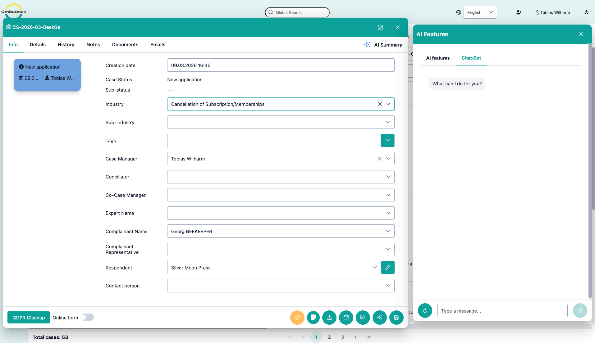Click the GDPR Cleanup button

[x=29, y=318]
